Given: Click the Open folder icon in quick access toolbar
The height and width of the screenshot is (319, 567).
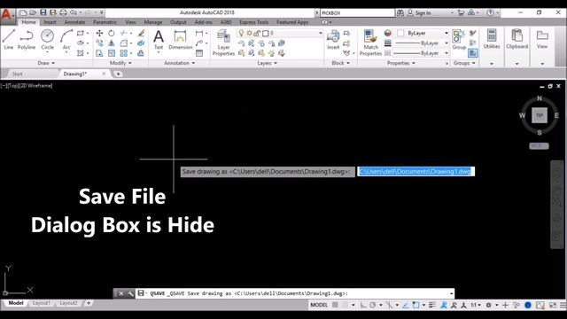Looking at the screenshot, I should pyautogui.click(x=33, y=12).
